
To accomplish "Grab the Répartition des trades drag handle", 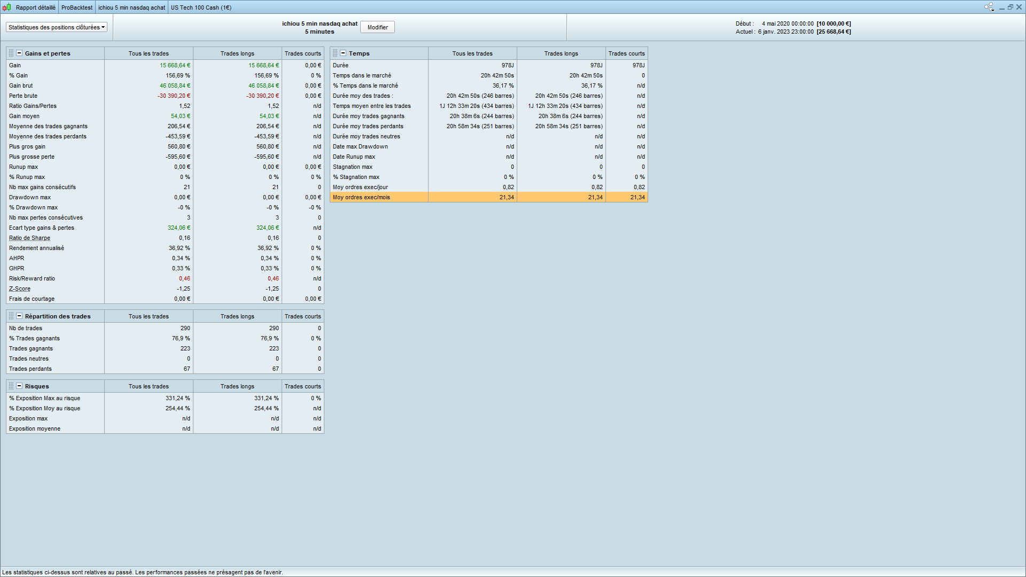I will (11, 316).
